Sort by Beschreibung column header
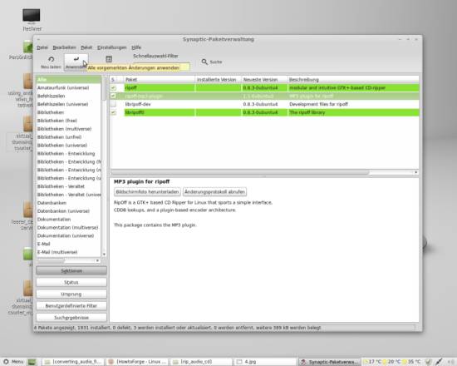 [x=353, y=79]
